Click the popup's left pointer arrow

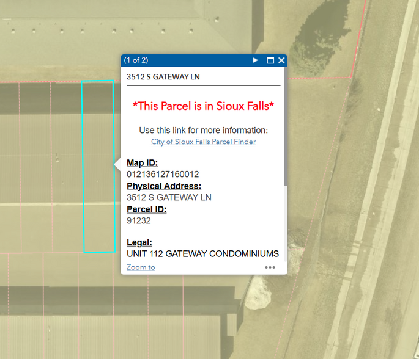pyautogui.click(x=117, y=164)
